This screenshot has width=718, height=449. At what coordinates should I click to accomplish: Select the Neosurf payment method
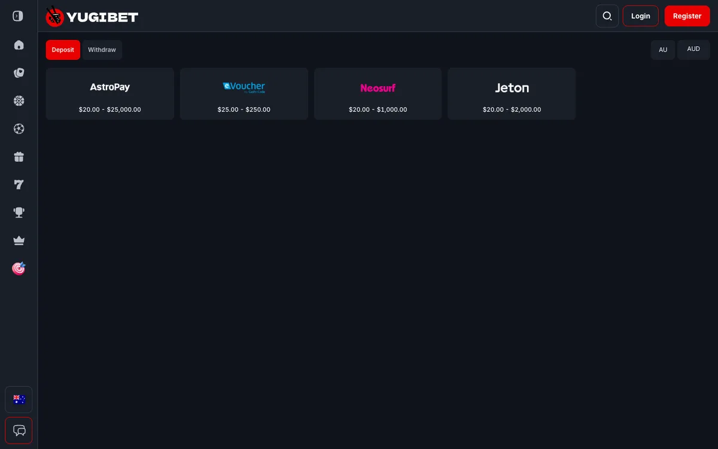pos(378,93)
